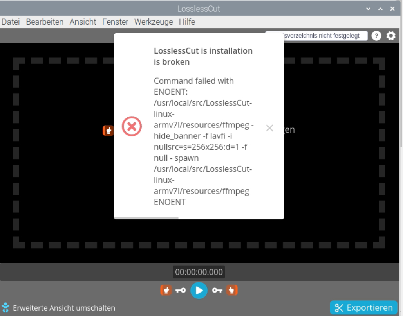
Task: Select the jump-to-end hand icon
Action: [x=231, y=291]
